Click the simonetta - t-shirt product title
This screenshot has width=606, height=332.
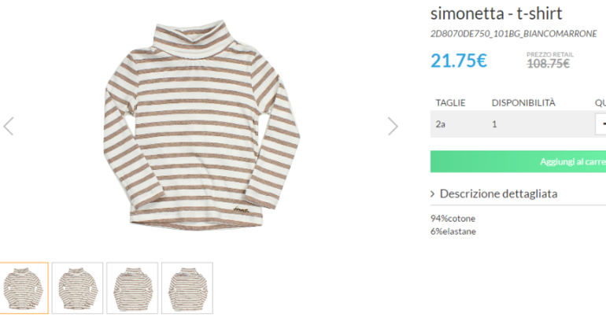(x=496, y=13)
